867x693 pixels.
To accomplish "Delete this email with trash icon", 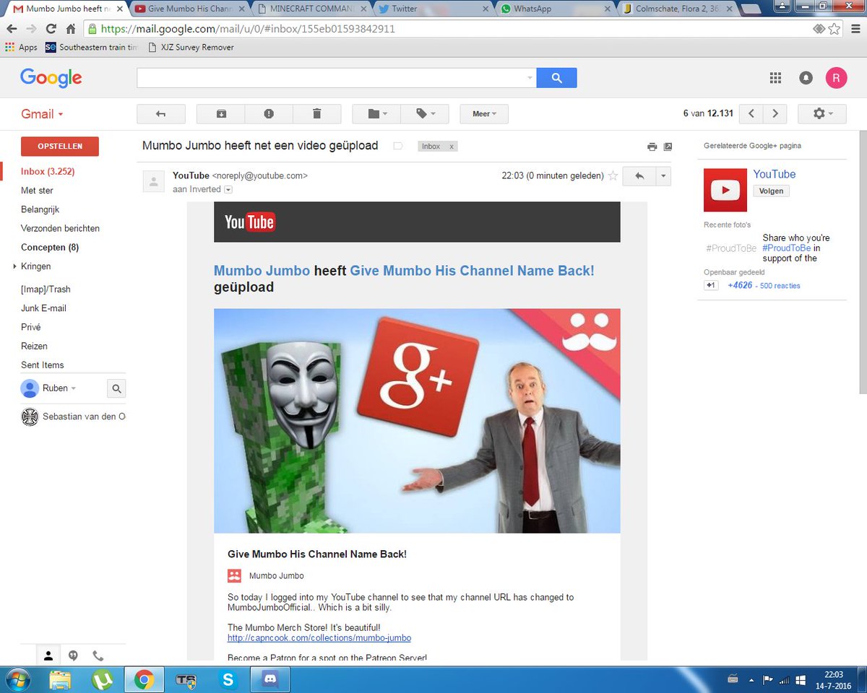I will coord(316,114).
